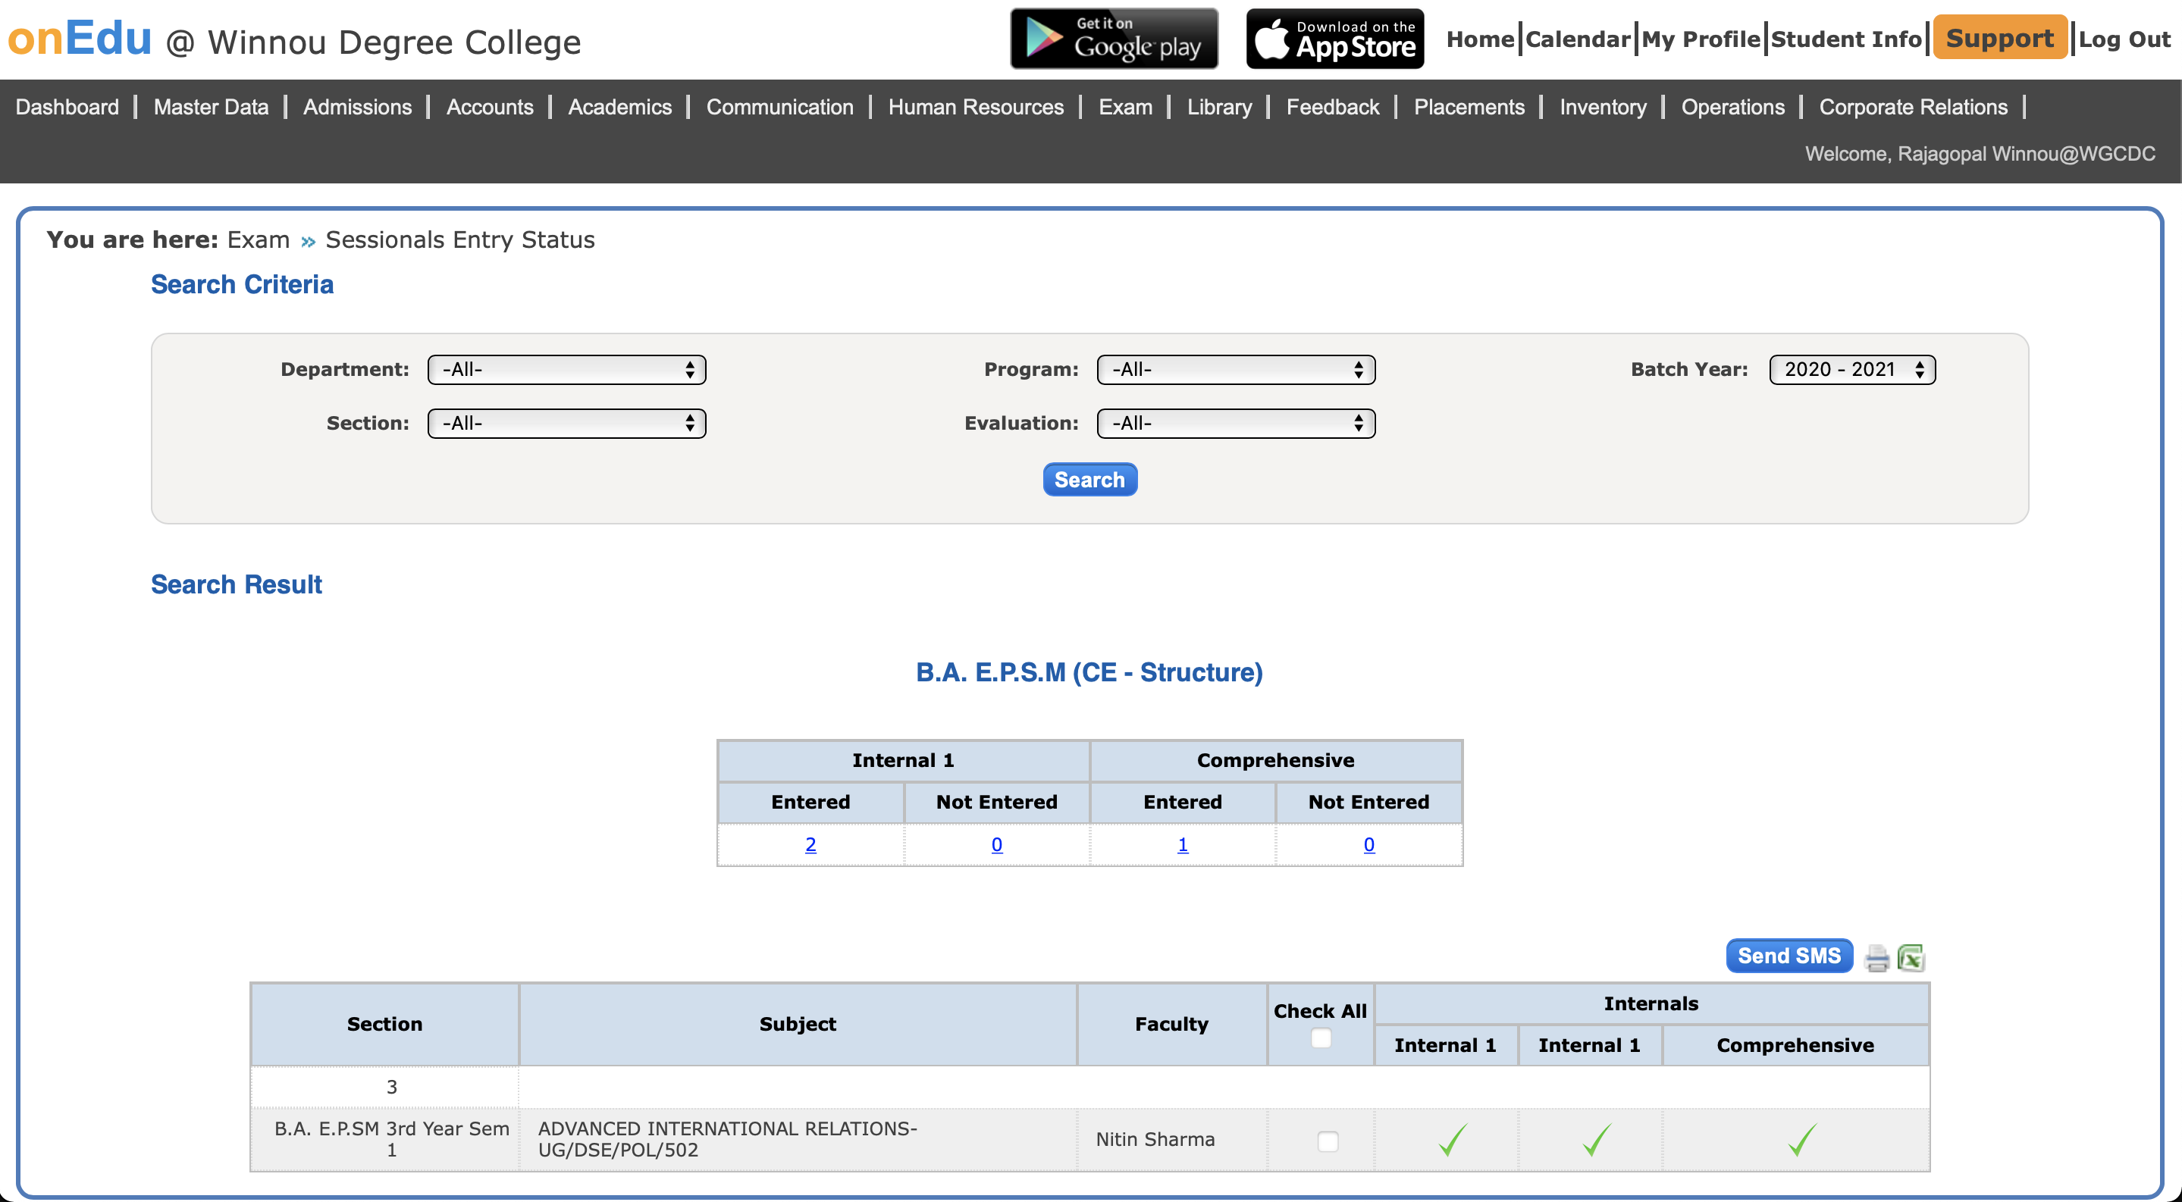The width and height of the screenshot is (2182, 1202).
Task: Click the Excel export icon
Action: (x=1911, y=957)
